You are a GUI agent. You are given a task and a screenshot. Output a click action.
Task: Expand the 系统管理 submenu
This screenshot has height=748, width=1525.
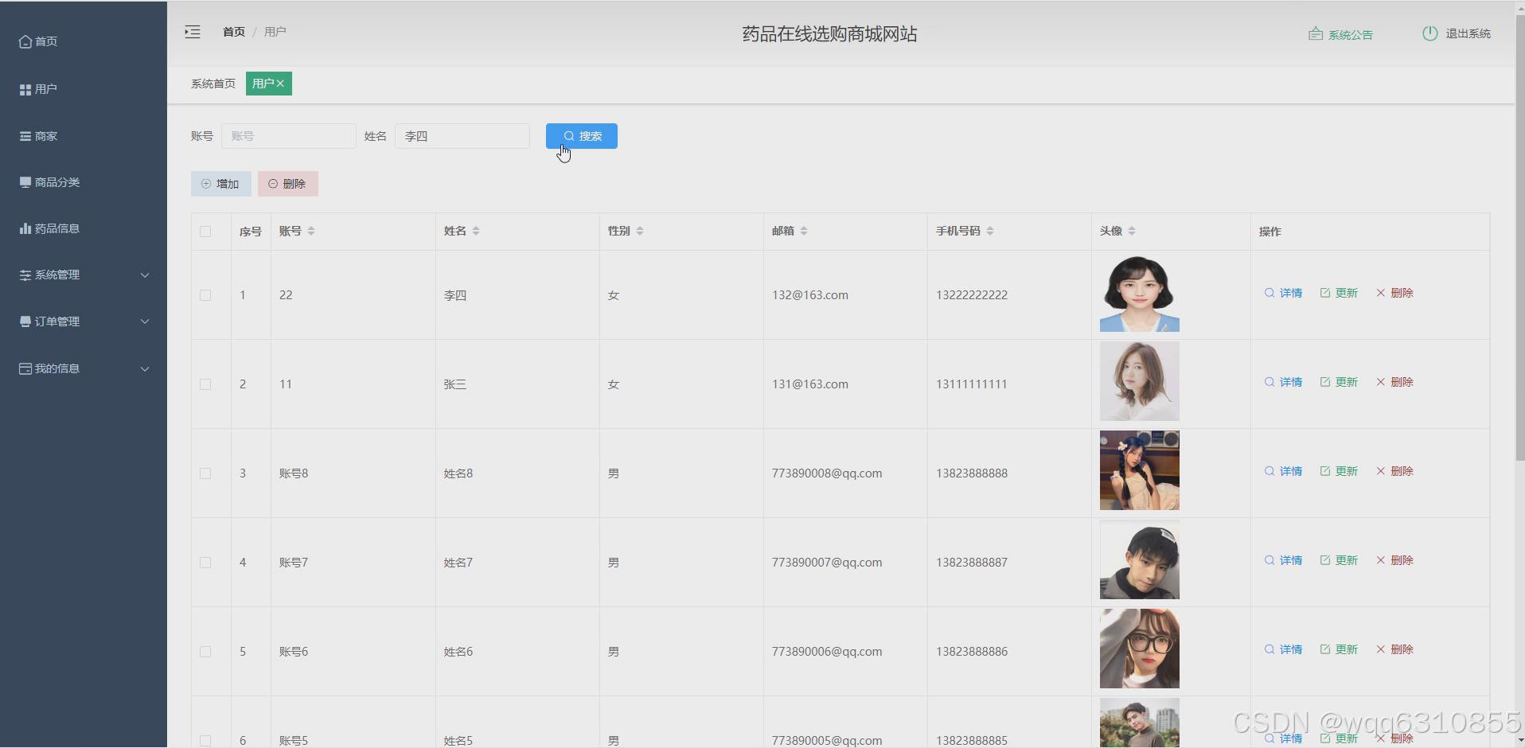tap(84, 275)
